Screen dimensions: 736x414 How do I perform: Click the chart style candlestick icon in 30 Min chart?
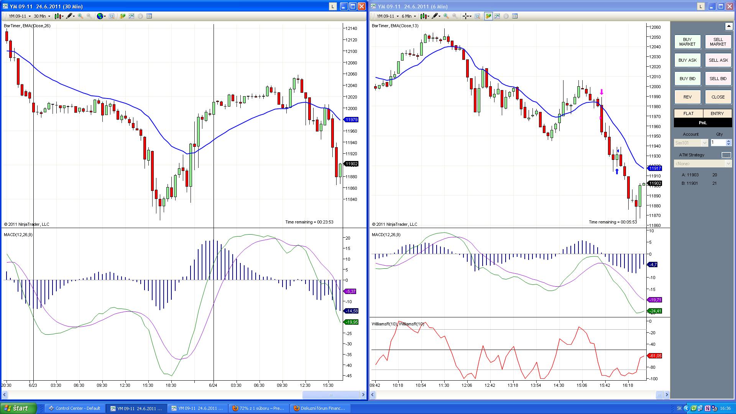click(x=58, y=16)
